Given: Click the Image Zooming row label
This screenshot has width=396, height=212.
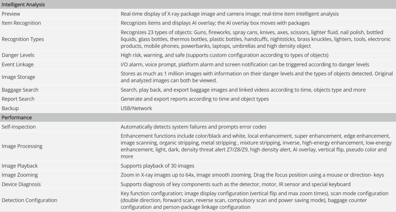Looking at the screenshot, I should point(20,175).
